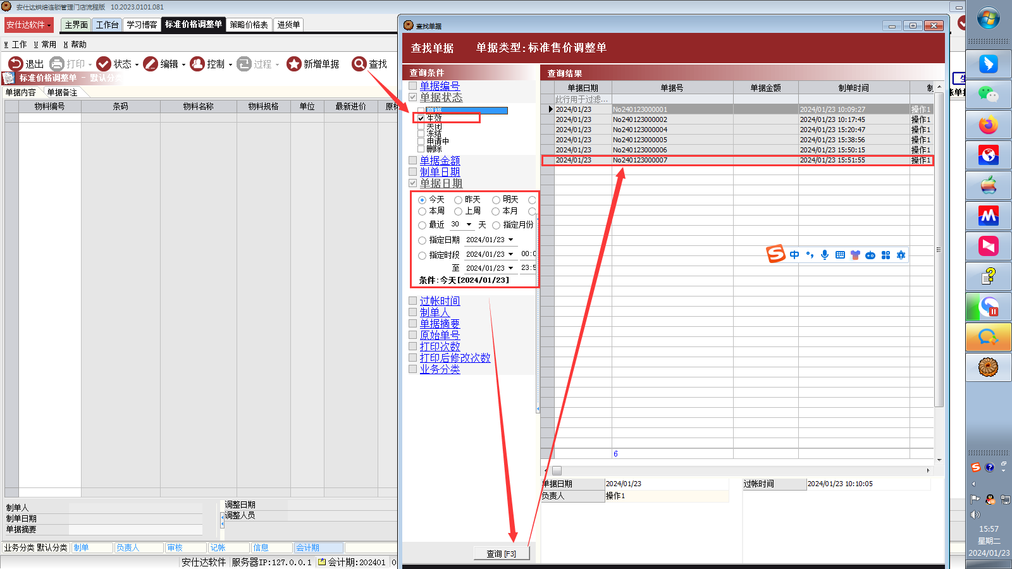Click the QQ penguin tray icon
This screenshot has height=569, width=1012.
point(990,499)
